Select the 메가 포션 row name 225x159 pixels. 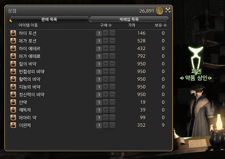27,41
